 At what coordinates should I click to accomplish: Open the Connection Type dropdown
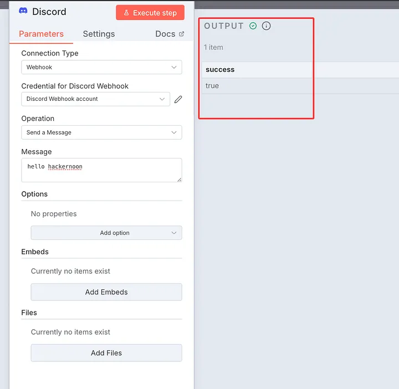(101, 67)
